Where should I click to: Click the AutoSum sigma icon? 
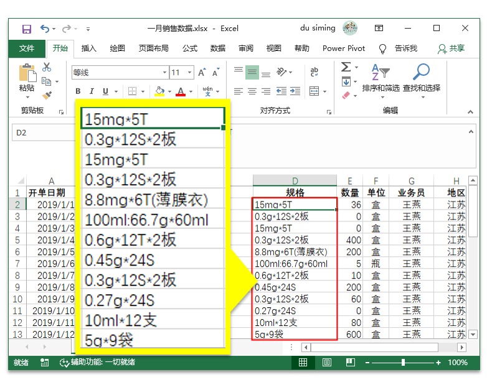pyautogui.click(x=346, y=67)
